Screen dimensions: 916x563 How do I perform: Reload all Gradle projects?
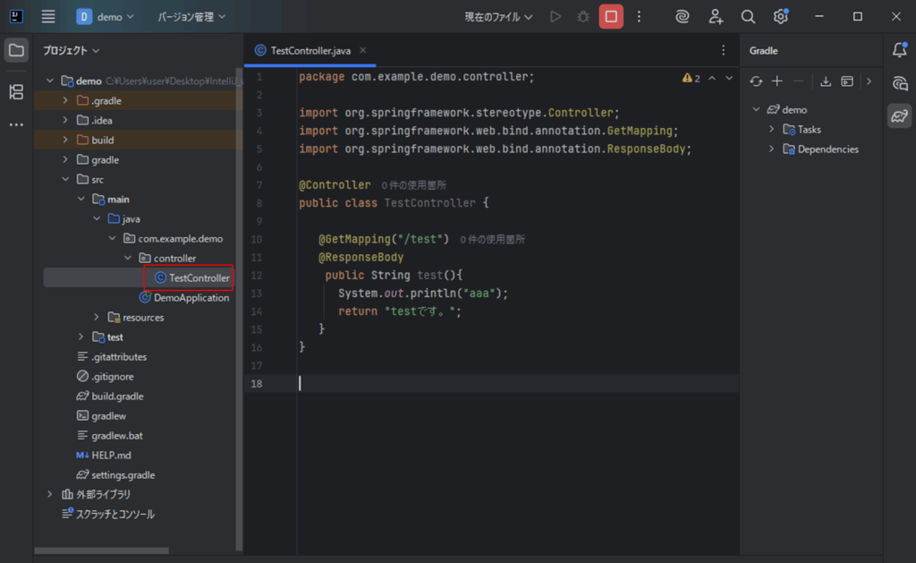point(756,81)
